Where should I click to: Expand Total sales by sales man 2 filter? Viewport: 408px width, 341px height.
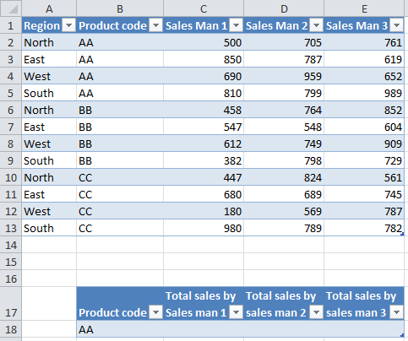tap(316, 312)
